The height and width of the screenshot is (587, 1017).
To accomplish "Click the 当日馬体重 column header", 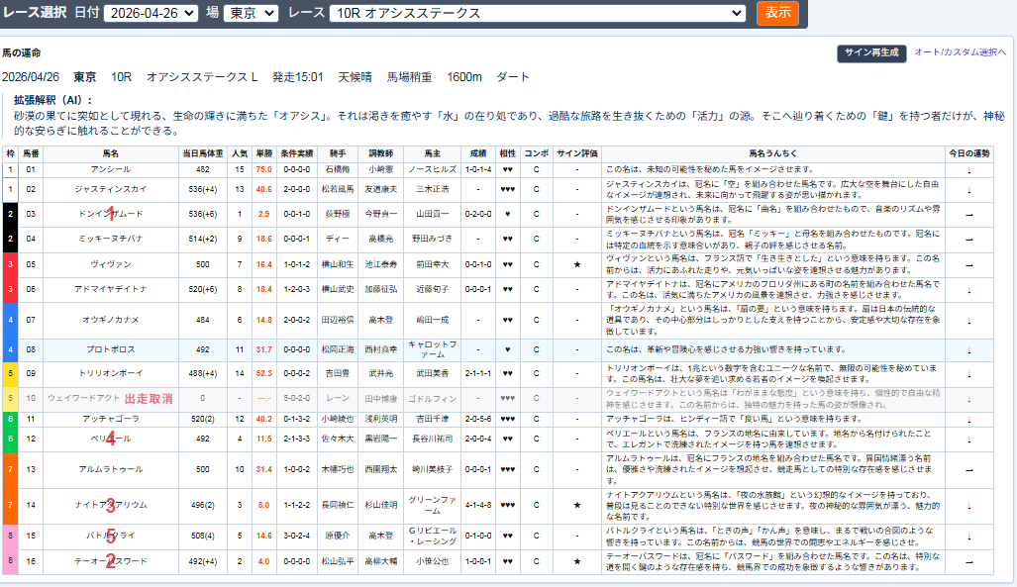I will (x=202, y=153).
